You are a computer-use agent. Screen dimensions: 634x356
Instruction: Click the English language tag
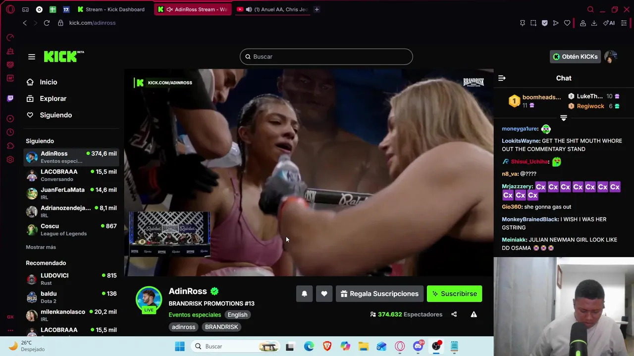(x=237, y=315)
